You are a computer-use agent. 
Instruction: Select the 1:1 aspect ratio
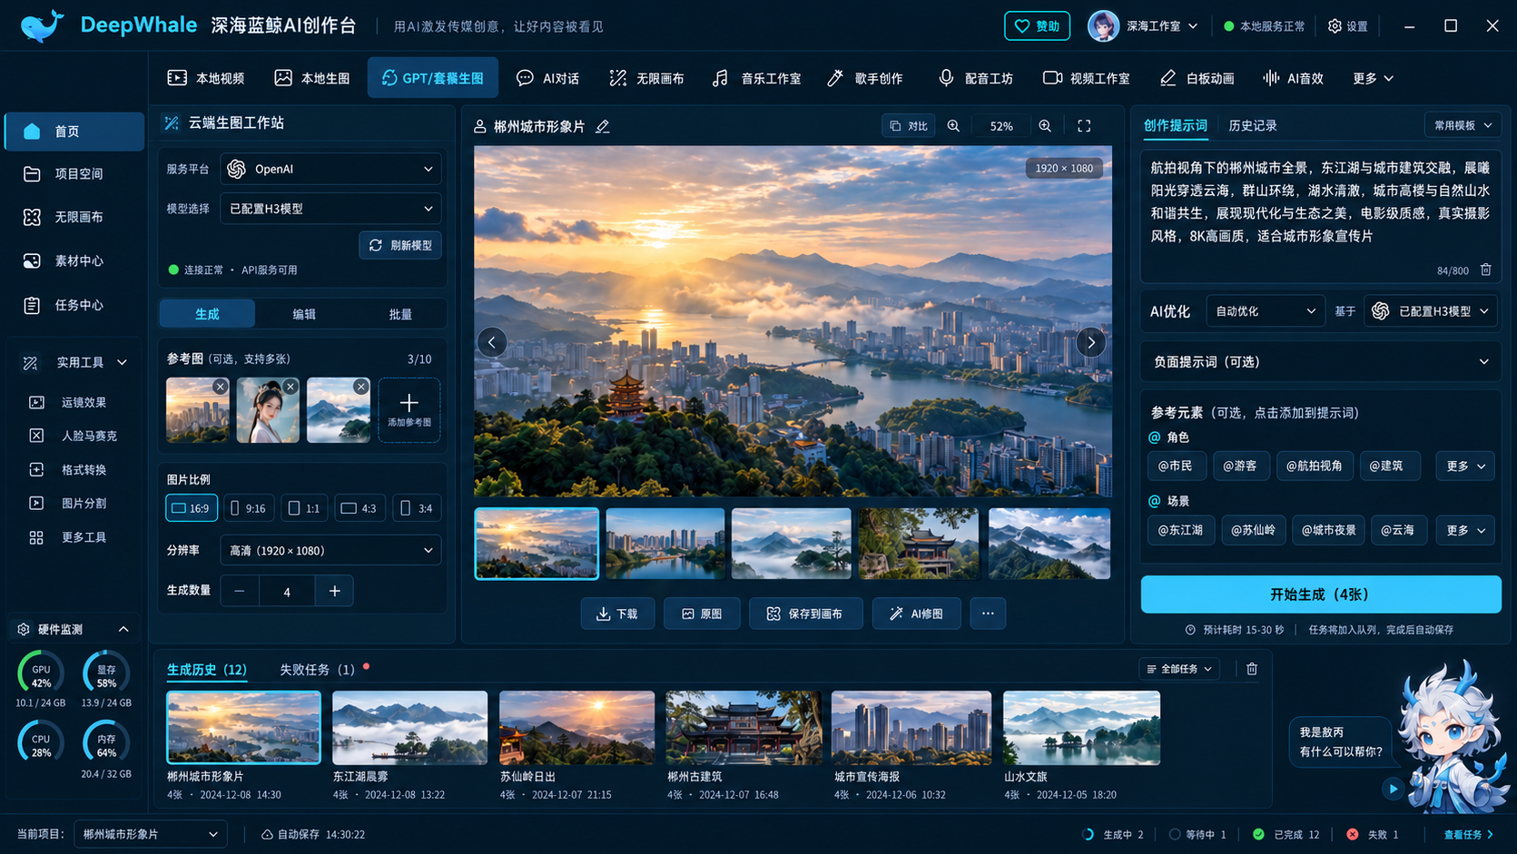[x=304, y=508]
